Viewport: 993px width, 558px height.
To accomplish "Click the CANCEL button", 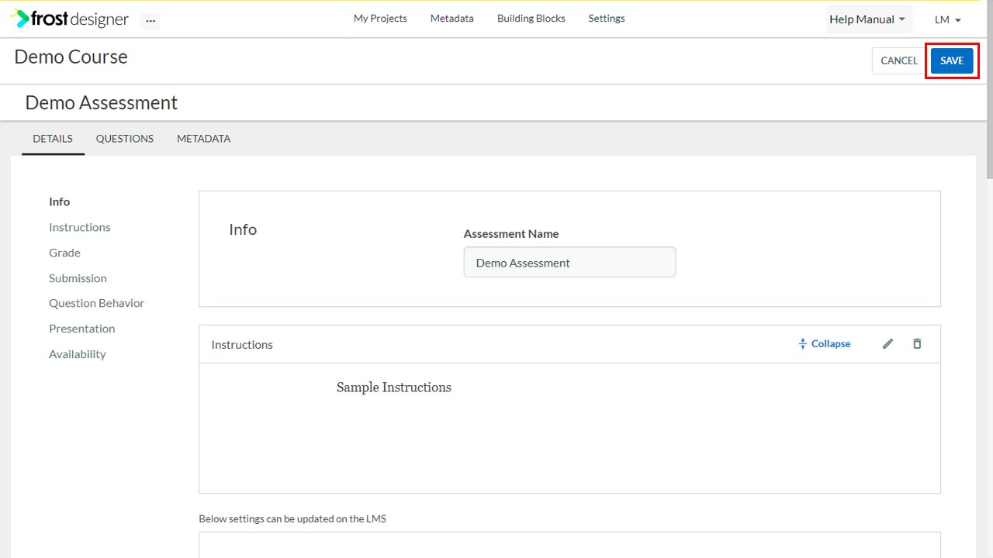I will click(899, 60).
